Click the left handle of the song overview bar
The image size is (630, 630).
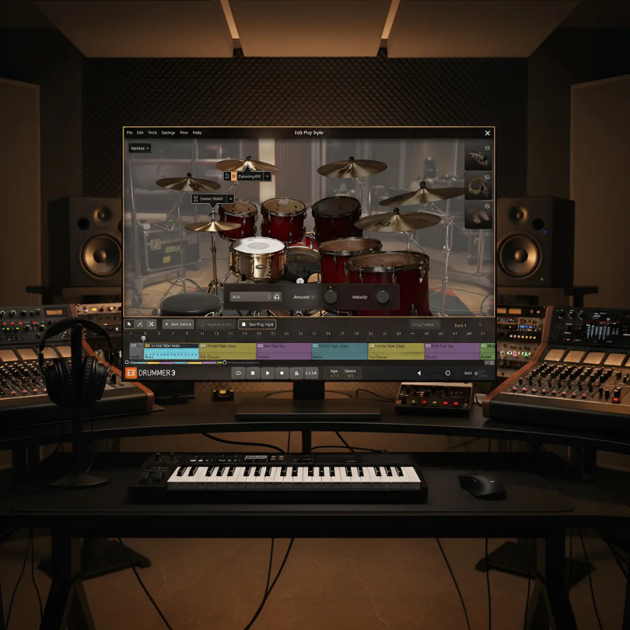click(127, 363)
